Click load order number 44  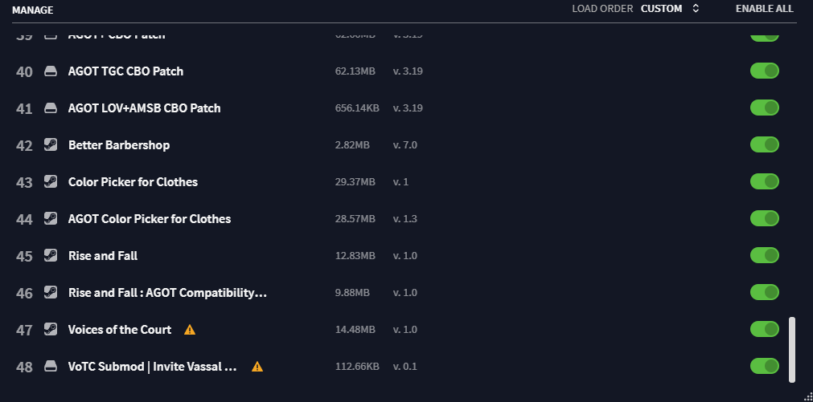pyautogui.click(x=24, y=219)
